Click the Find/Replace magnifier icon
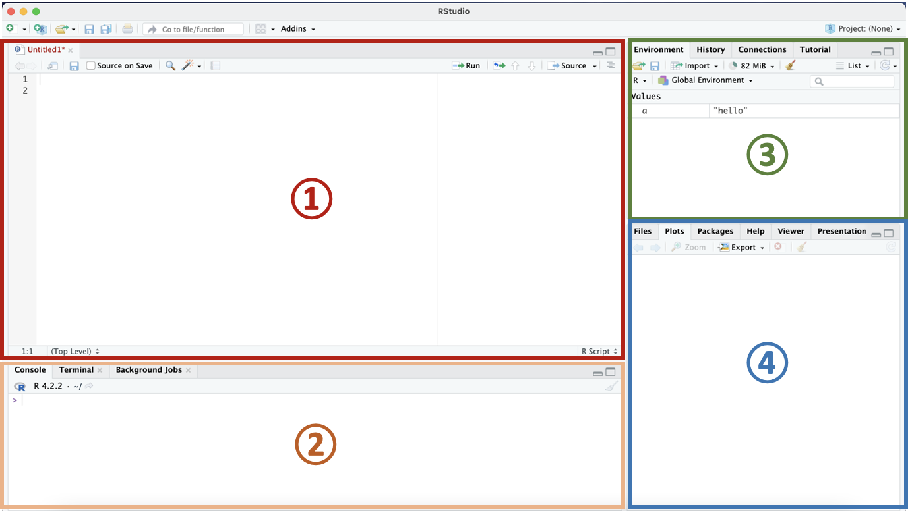 170,66
